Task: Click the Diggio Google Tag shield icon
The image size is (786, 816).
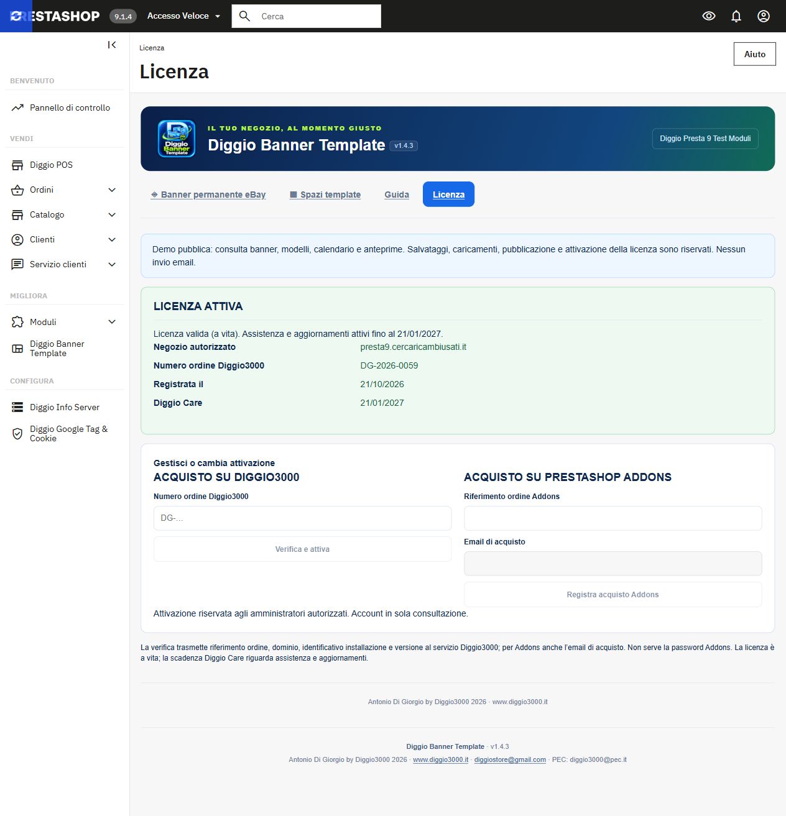Action: pos(17,434)
